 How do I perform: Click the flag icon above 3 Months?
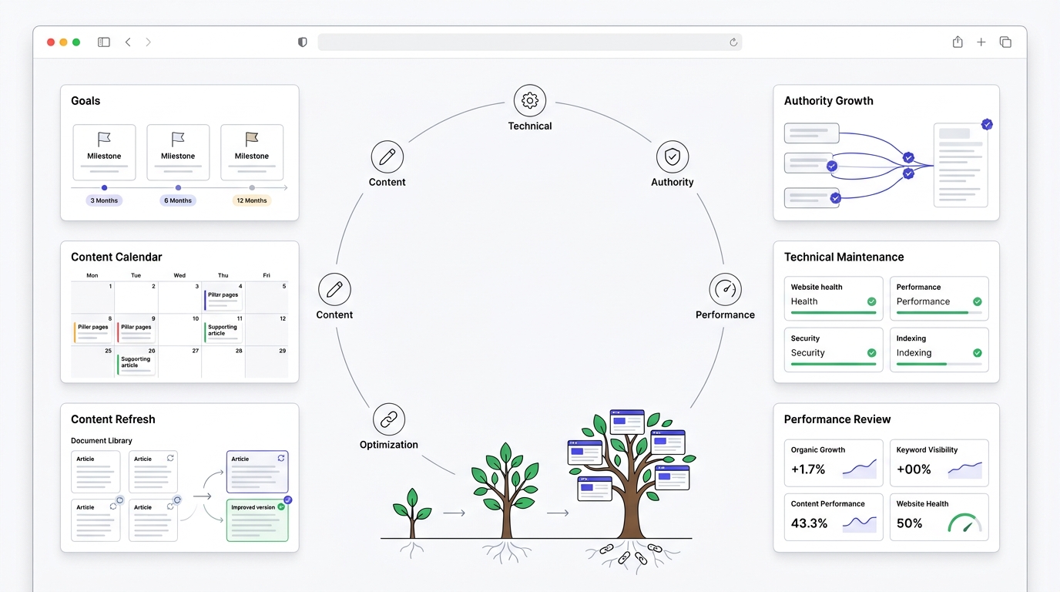pos(104,139)
